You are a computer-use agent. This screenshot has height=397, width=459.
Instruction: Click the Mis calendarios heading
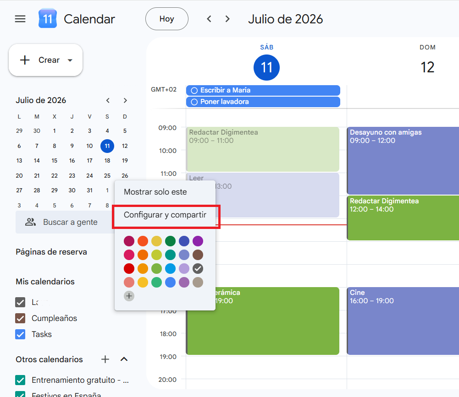(45, 282)
